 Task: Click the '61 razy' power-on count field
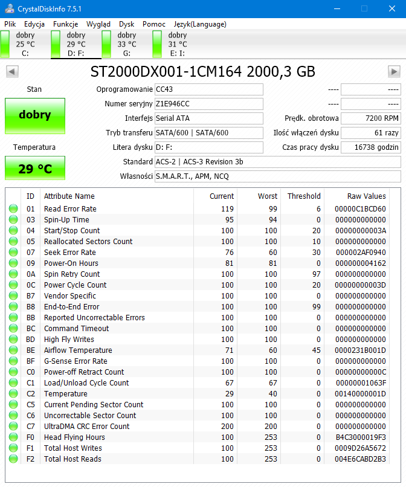[x=371, y=133]
